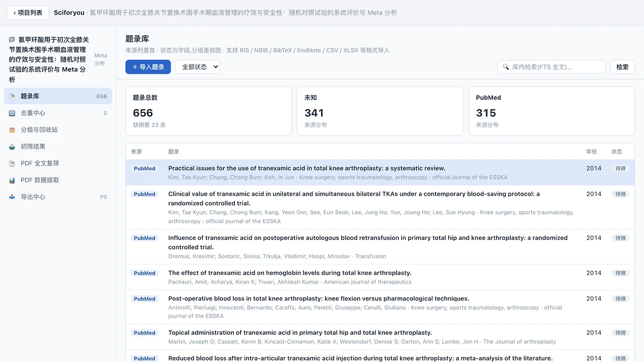Click 待筛 status on 'Topical administration' row

point(620,333)
